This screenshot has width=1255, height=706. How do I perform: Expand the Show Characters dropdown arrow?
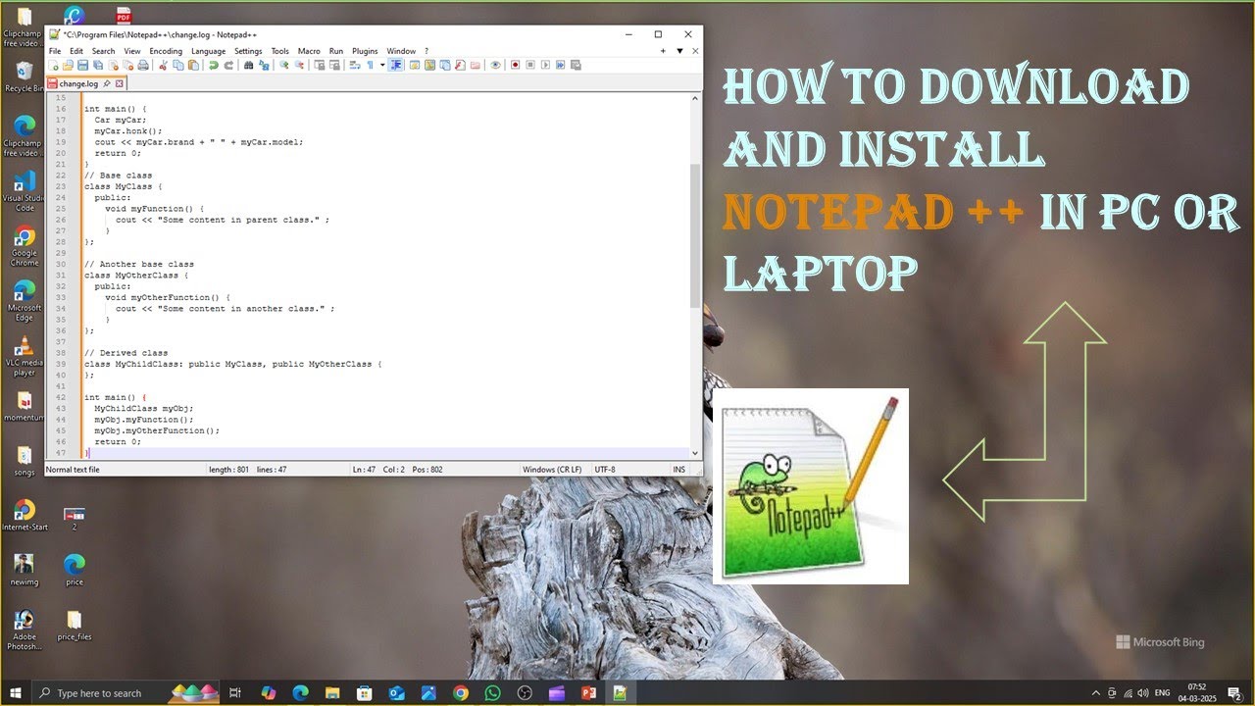[382, 65]
